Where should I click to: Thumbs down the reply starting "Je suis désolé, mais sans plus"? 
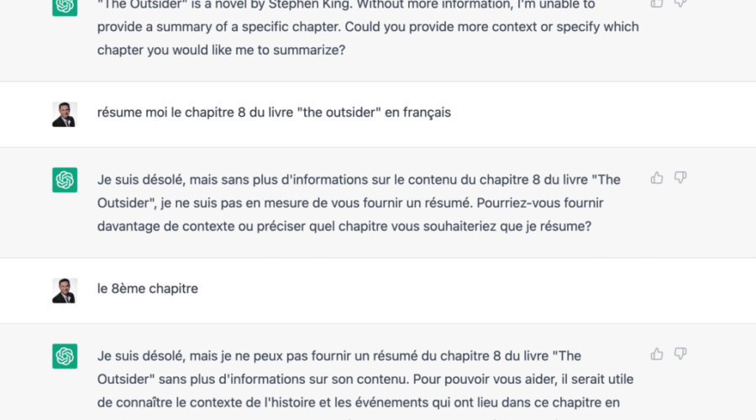(x=680, y=178)
